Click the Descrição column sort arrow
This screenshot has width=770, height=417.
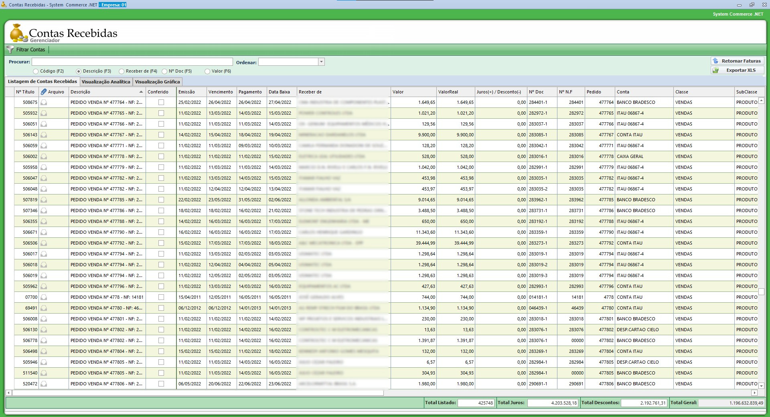pos(141,92)
